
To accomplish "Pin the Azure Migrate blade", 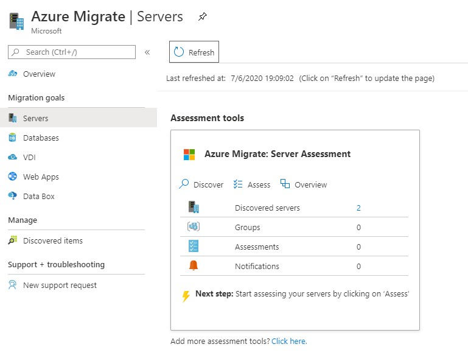I will point(203,16).
